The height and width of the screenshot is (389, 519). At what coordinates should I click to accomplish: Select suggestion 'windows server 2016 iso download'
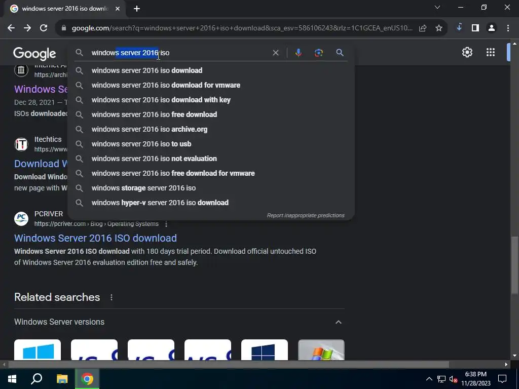(x=211, y=70)
